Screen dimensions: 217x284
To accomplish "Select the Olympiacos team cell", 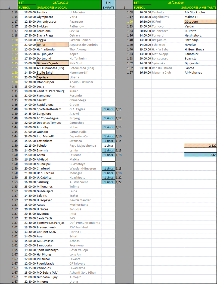I will [x=52, y=17].
